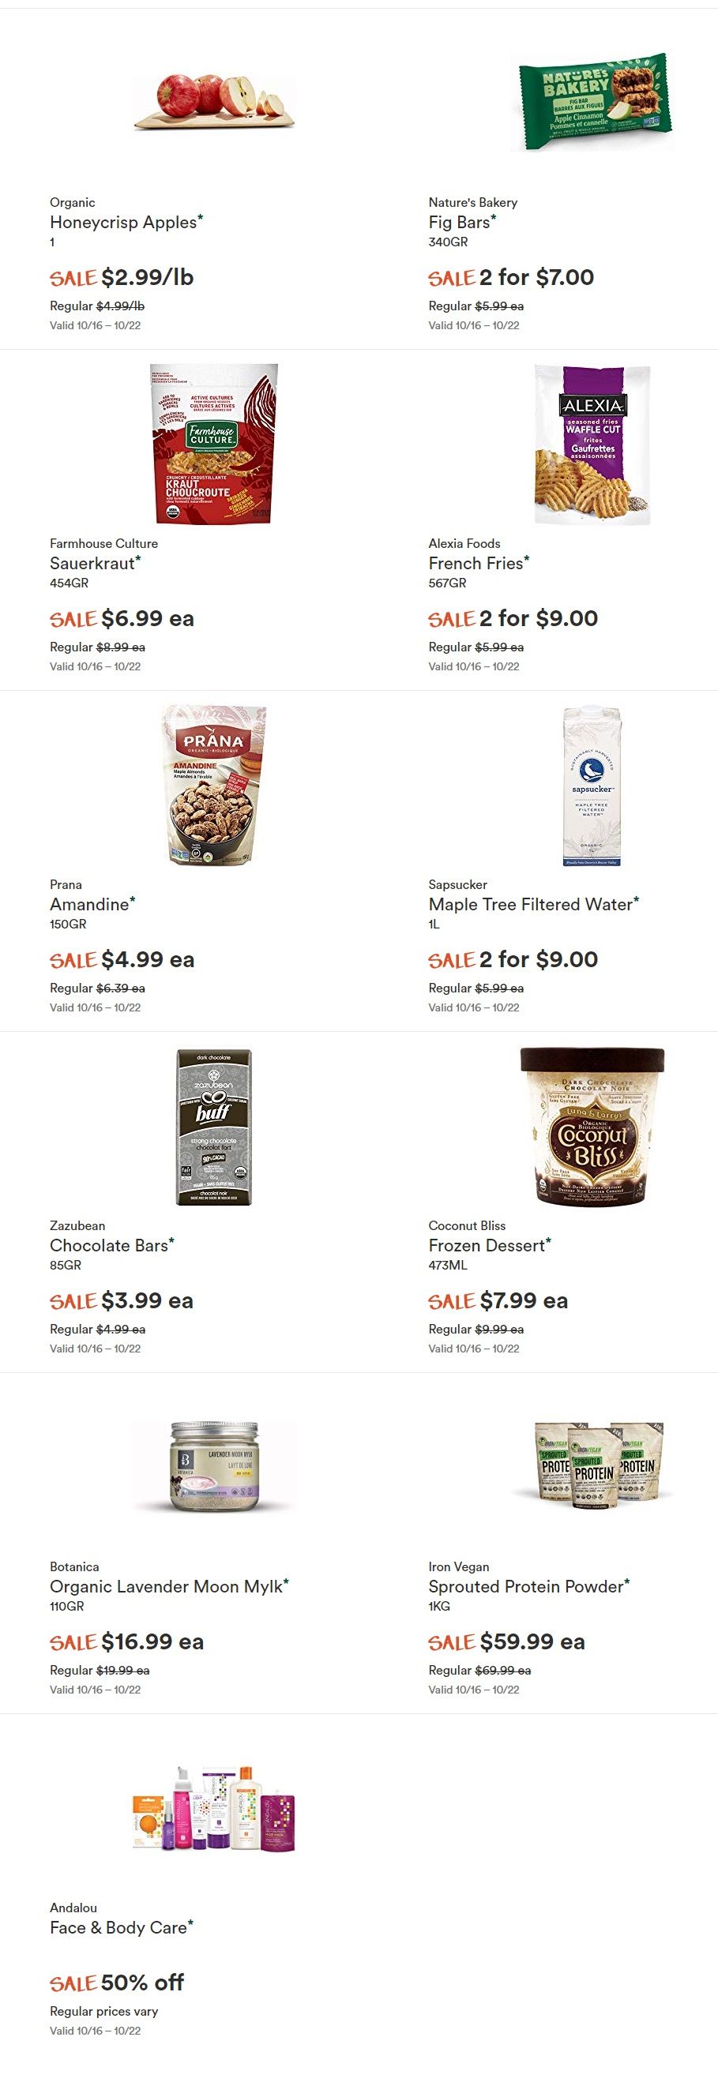Screen dimensions: 718x2082
Task: View the Botanica Lavender Moon Mylk jar
Action: tap(214, 1467)
